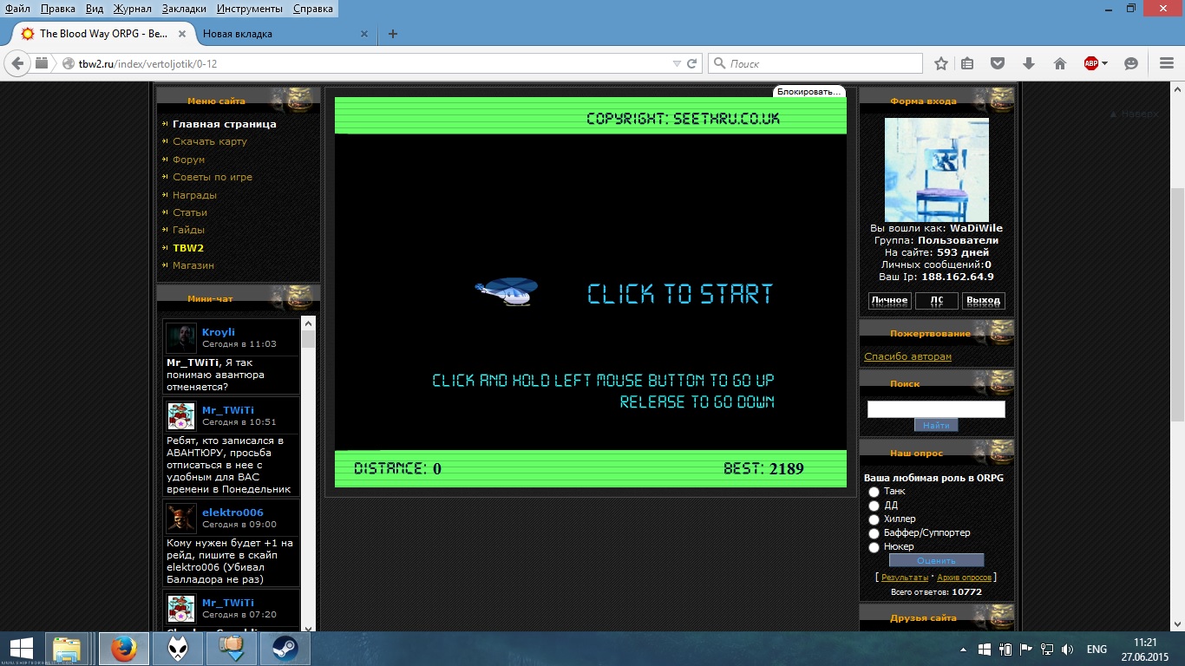Image resolution: width=1185 pixels, height=666 pixels.
Task: Choose the Хиллер poll option
Action: coord(874,519)
